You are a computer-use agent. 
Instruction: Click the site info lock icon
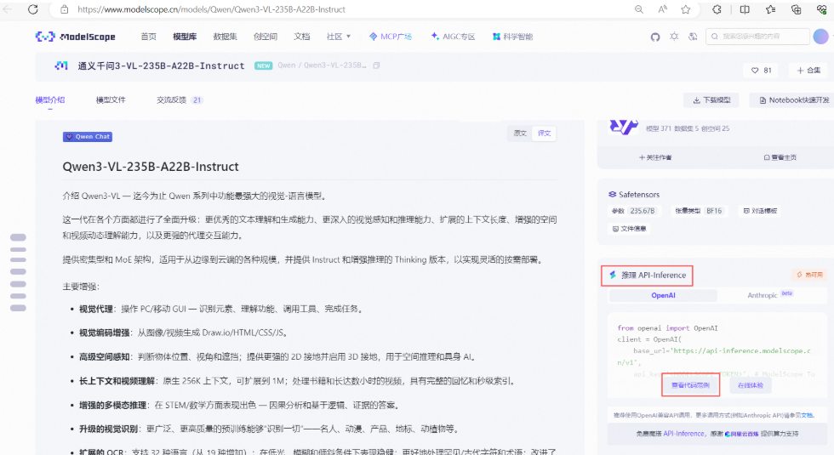(x=65, y=9)
